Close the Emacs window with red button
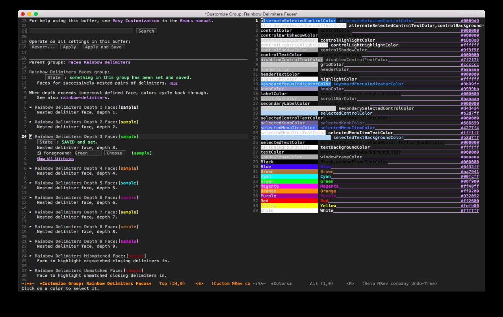 point(23,14)
